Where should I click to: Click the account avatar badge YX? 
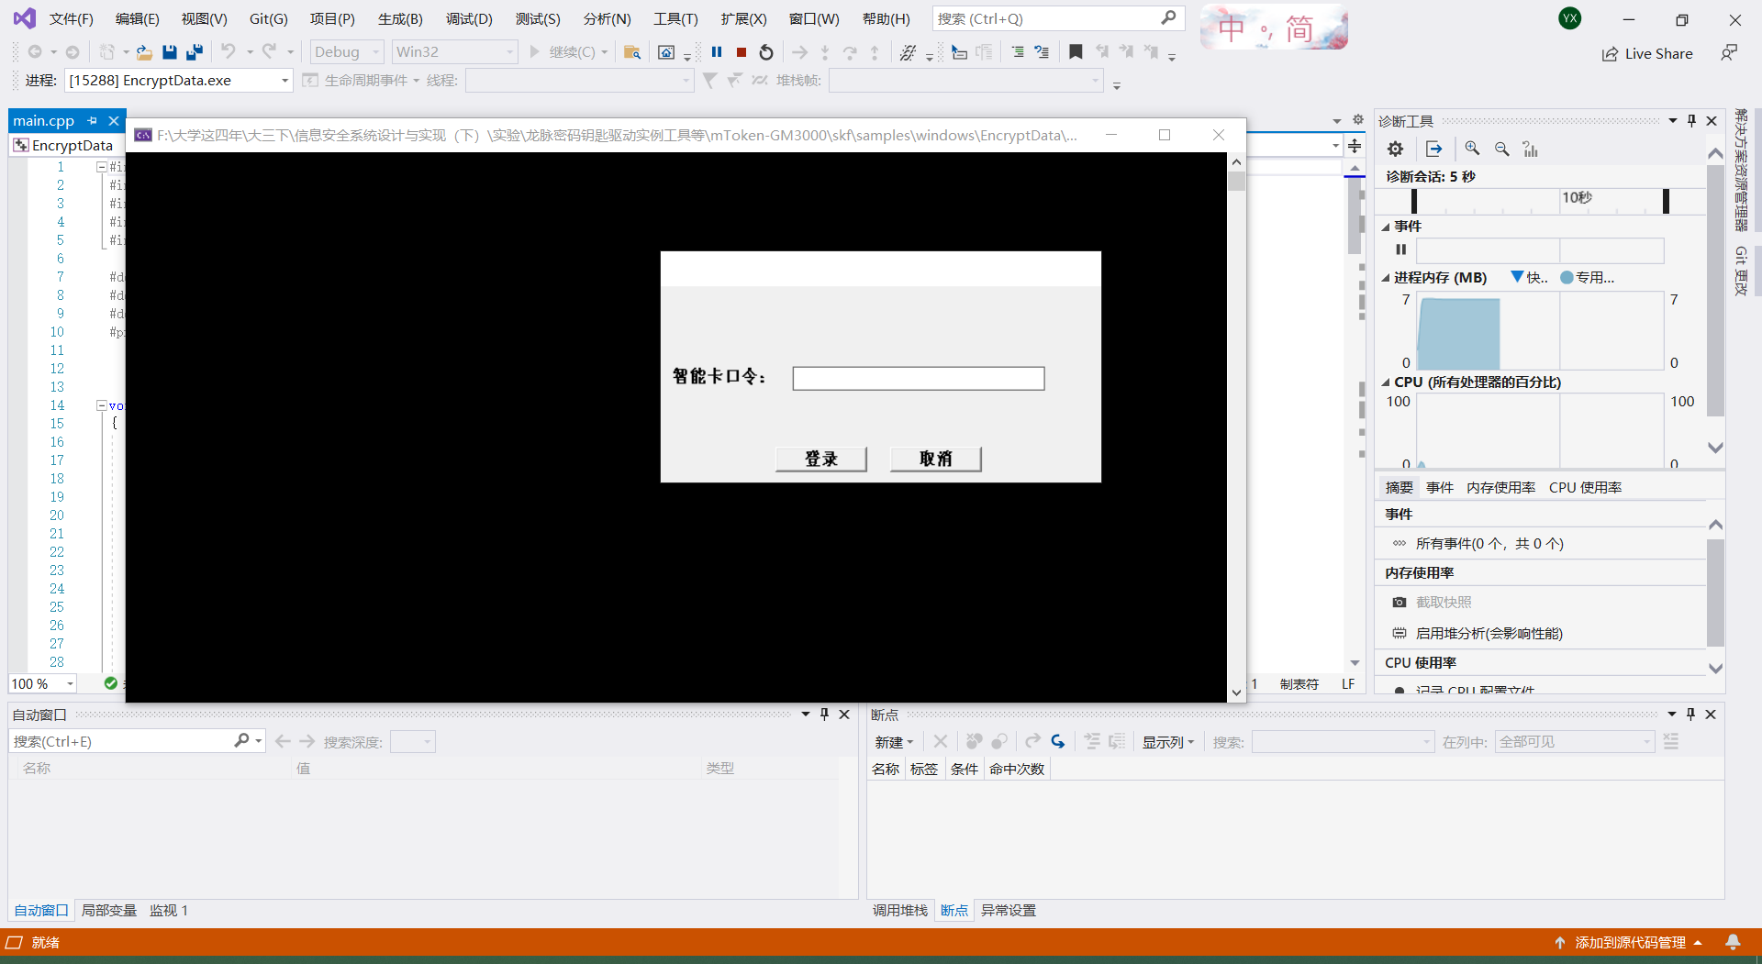tap(1570, 18)
